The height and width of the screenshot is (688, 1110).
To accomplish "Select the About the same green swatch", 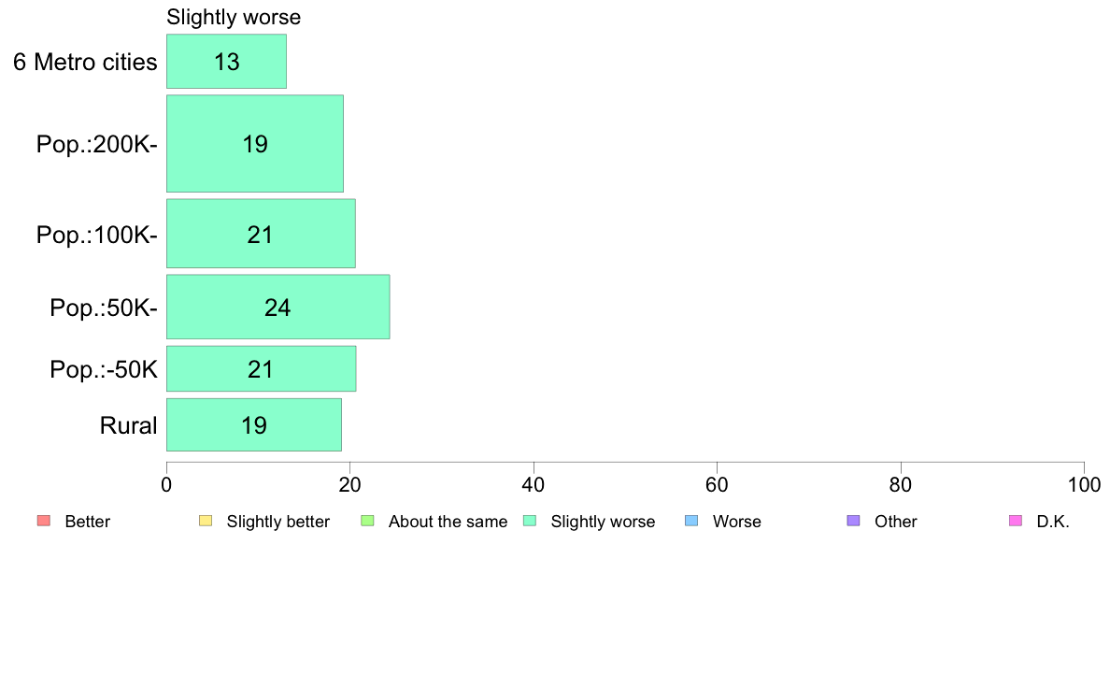I will click(x=367, y=521).
